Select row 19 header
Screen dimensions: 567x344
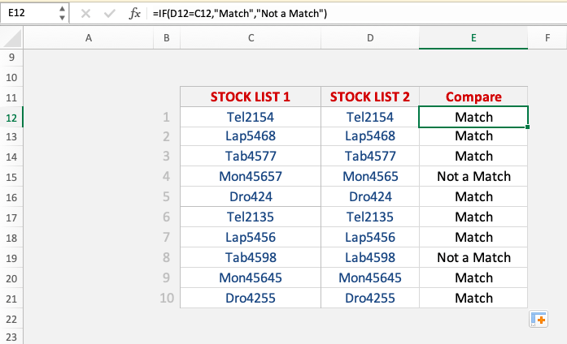[x=11, y=259]
